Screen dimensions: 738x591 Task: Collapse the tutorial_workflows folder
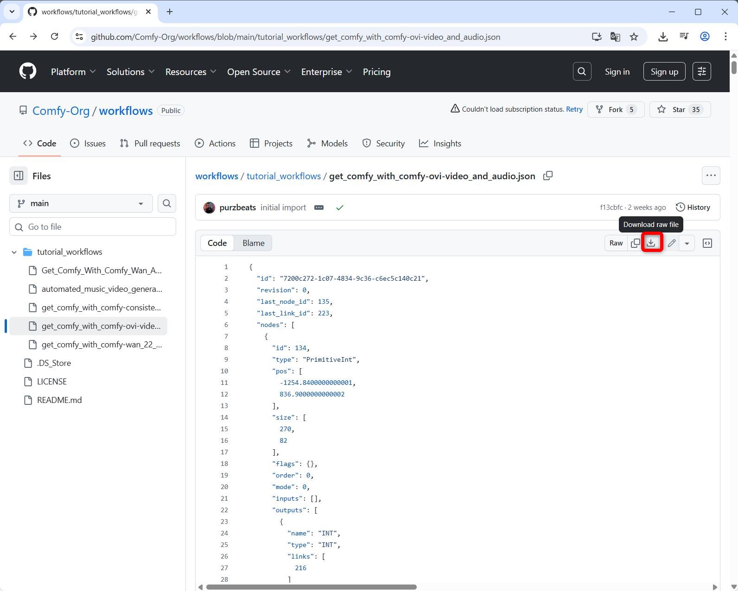point(14,252)
